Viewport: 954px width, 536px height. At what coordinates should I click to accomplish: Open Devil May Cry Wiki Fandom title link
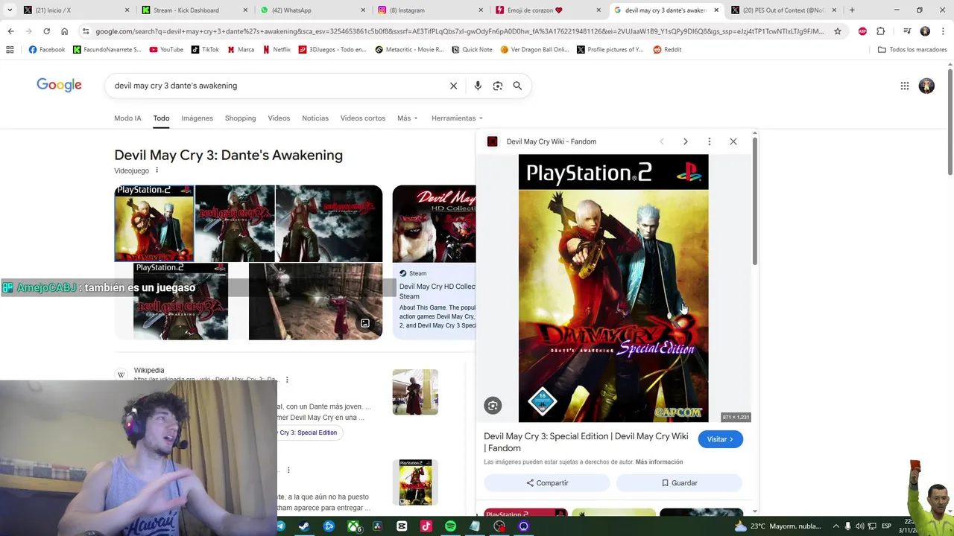click(586, 442)
